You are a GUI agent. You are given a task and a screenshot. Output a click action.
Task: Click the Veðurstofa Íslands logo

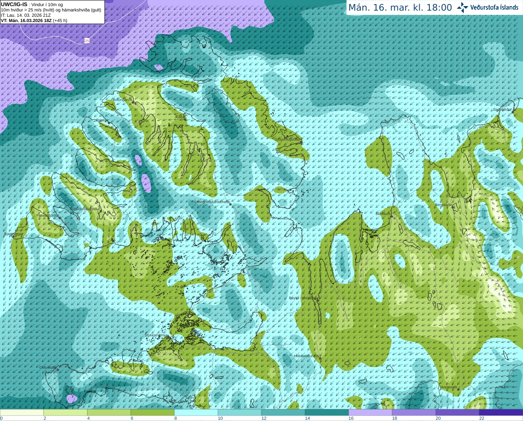[x=488, y=7]
